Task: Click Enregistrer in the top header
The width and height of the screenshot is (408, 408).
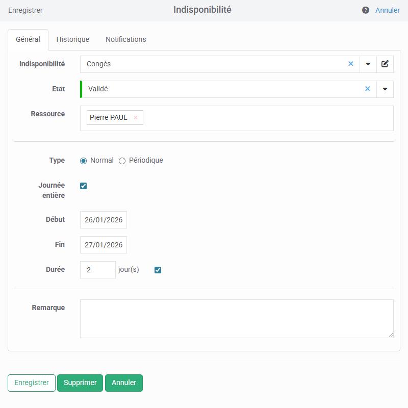Action: pyautogui.click(x=25, y=10)
